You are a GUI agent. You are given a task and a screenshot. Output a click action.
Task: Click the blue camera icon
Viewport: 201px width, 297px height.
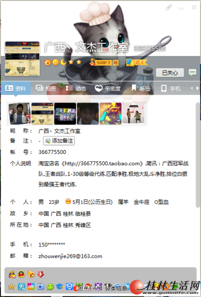click(x=41, y=287)
